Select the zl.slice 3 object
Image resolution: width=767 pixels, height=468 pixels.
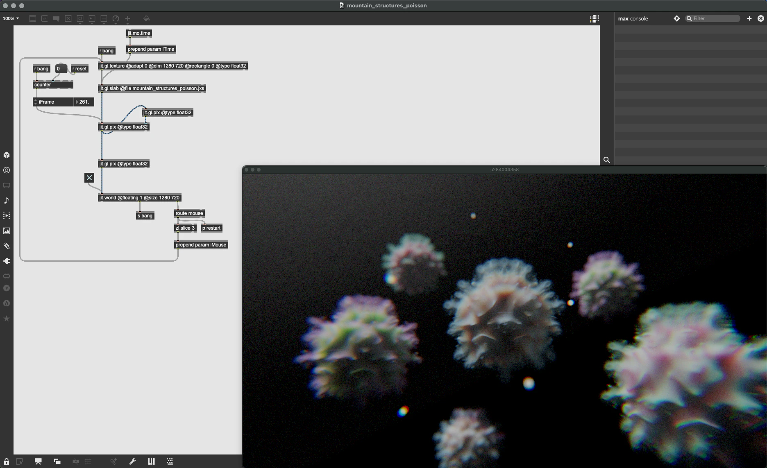(x=185, y=228)
